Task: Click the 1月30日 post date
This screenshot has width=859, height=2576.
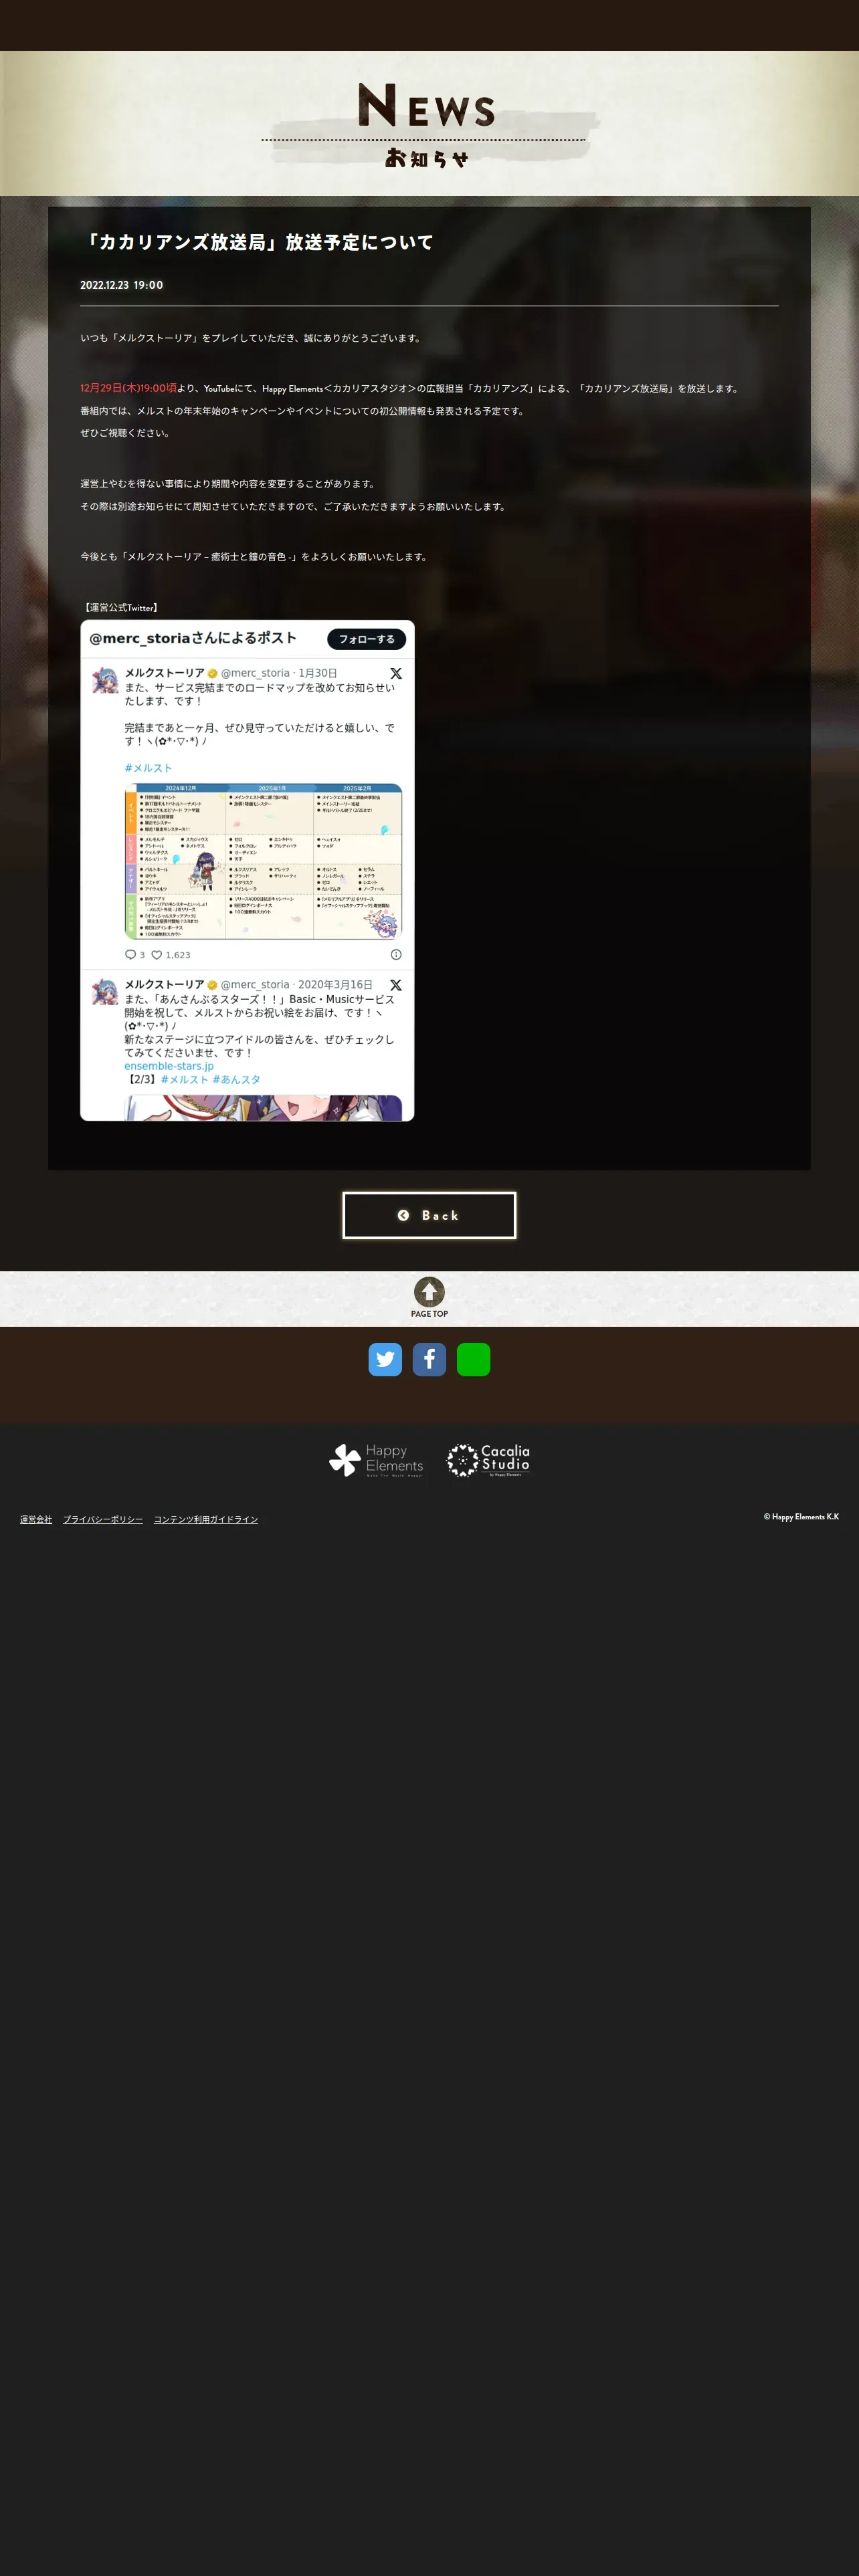Action: (x=318, y=673)
